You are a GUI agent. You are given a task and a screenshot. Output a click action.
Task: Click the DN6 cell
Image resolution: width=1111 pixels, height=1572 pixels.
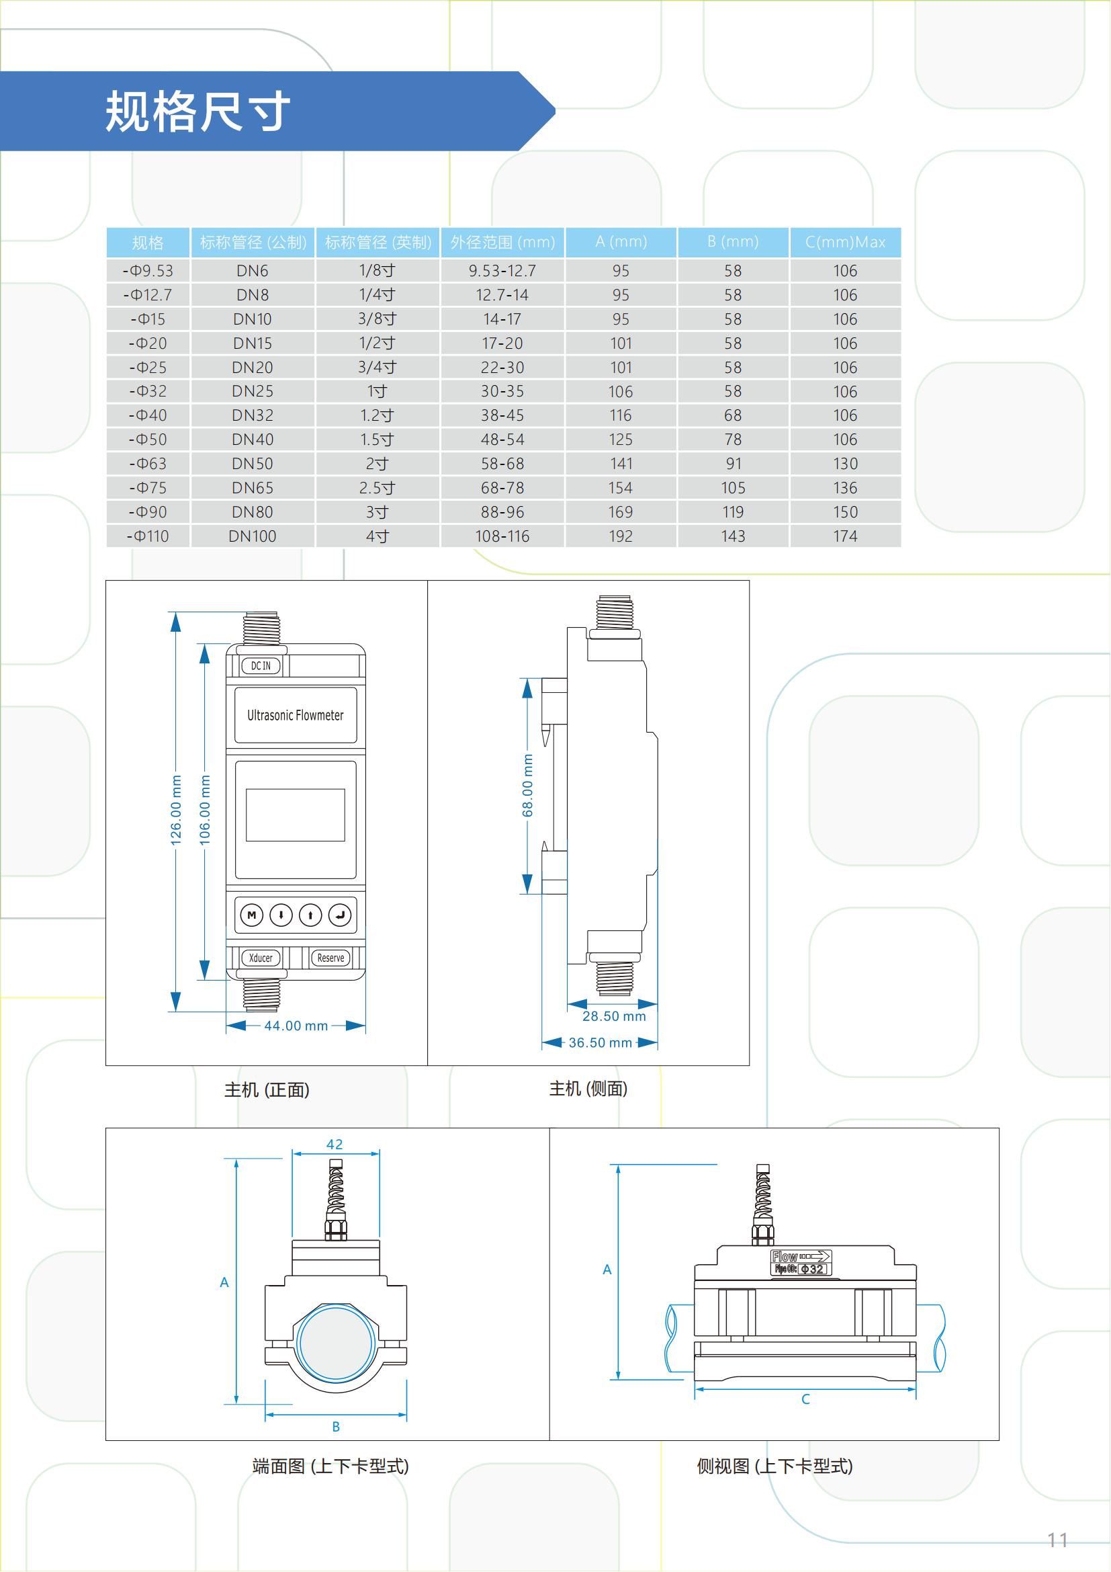[x=253, y=270]
